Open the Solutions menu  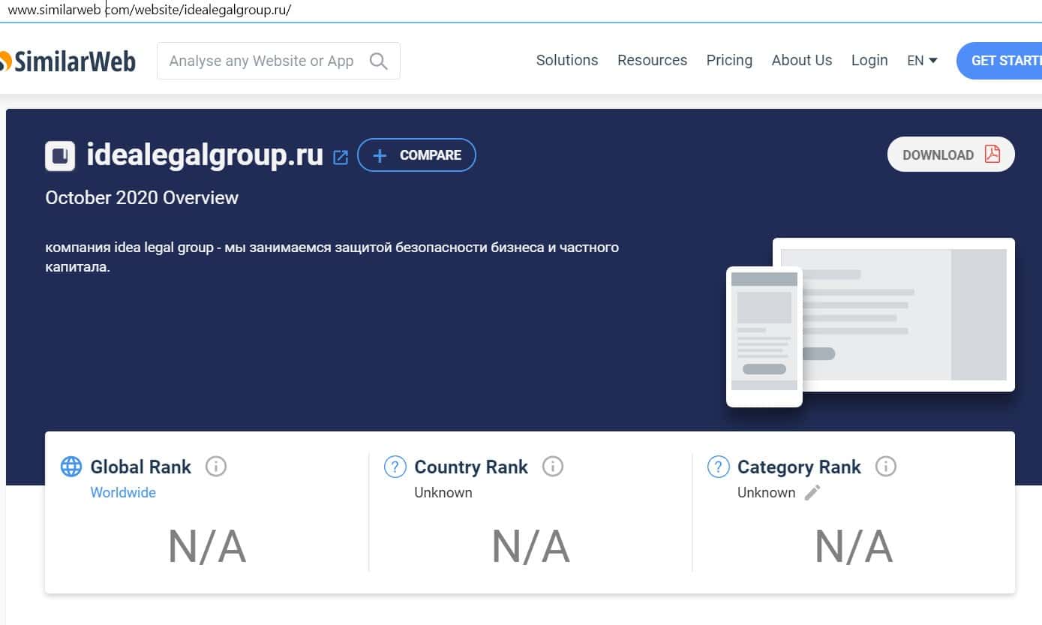click(x=567, y=61)
